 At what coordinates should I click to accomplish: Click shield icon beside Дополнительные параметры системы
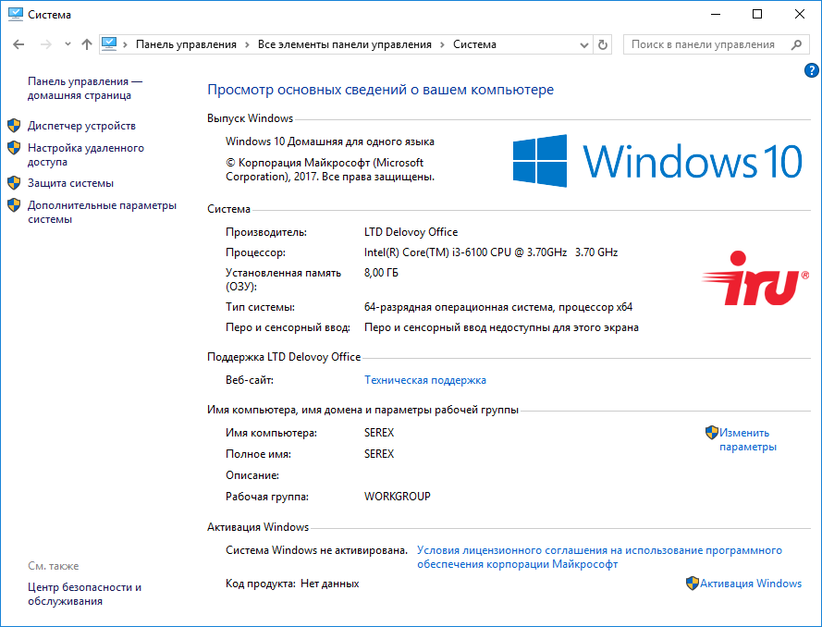14,205
